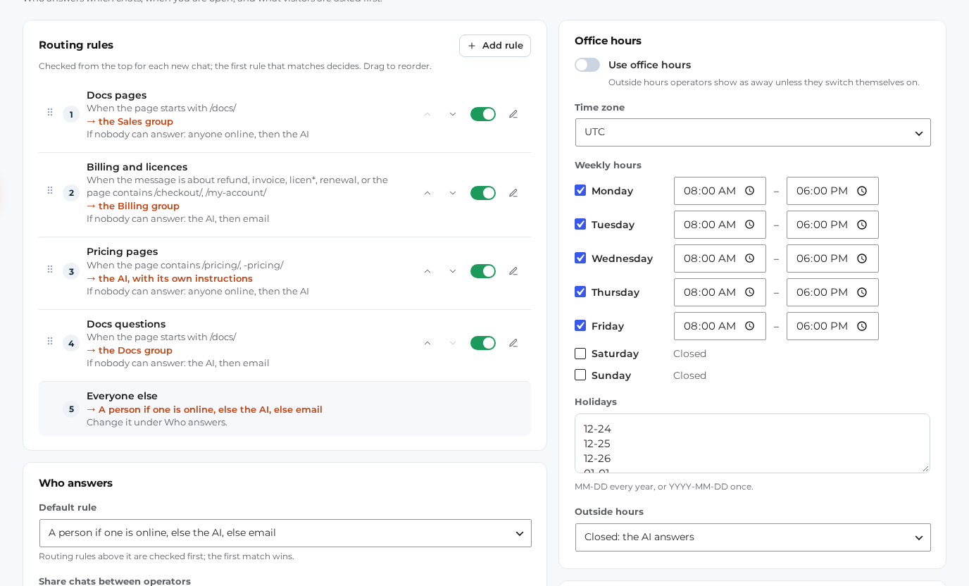Edit the Docs questions rule
The height and width of the screenshot is (586, 969).
513,343
